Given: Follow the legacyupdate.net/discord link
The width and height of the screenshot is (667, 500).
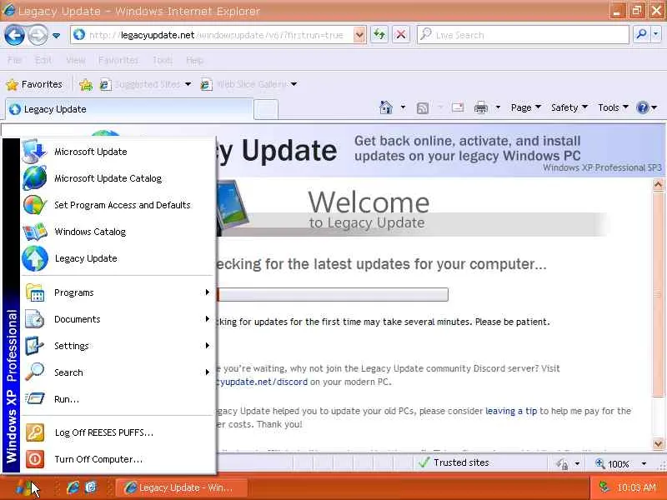Looking at the screenshot, I should click(262, 382).
